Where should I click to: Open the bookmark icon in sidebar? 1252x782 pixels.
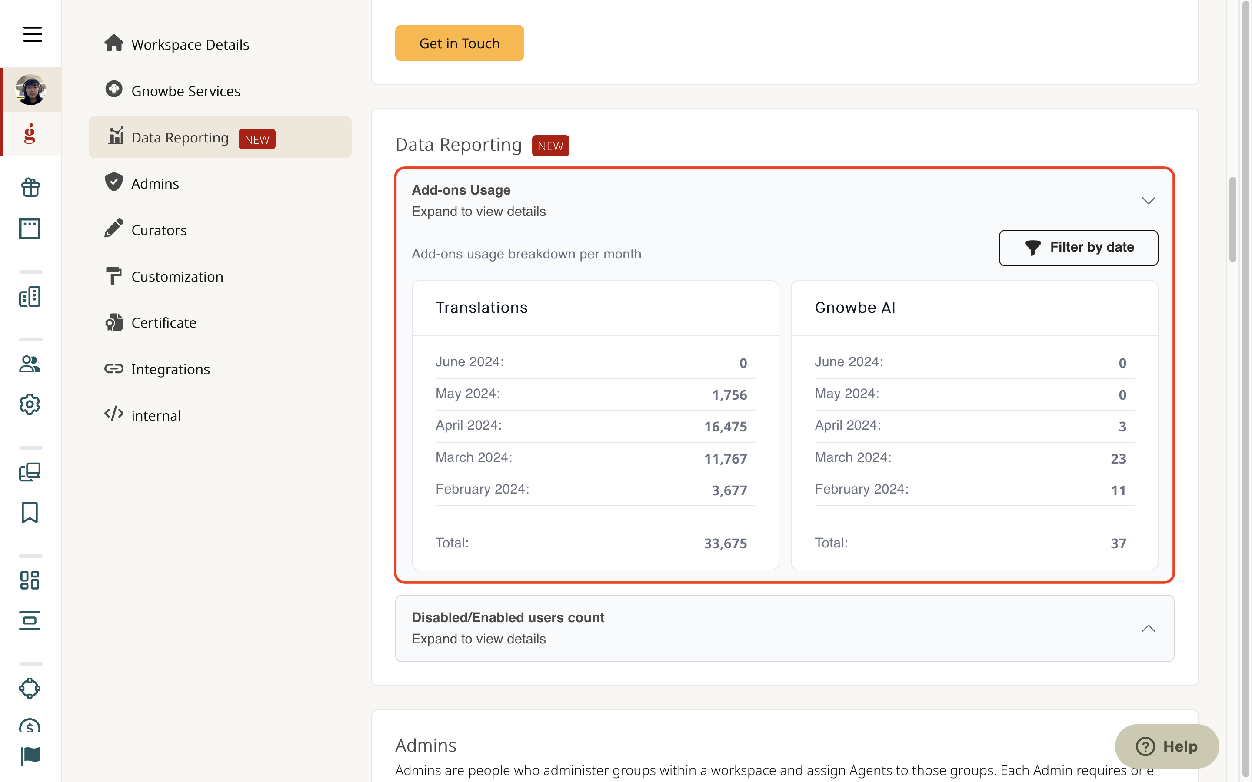30,512
